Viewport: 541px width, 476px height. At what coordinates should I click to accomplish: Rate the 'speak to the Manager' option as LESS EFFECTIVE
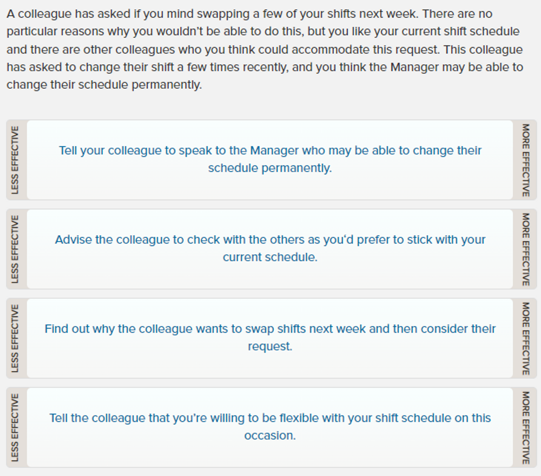click(x=17, y=160)
